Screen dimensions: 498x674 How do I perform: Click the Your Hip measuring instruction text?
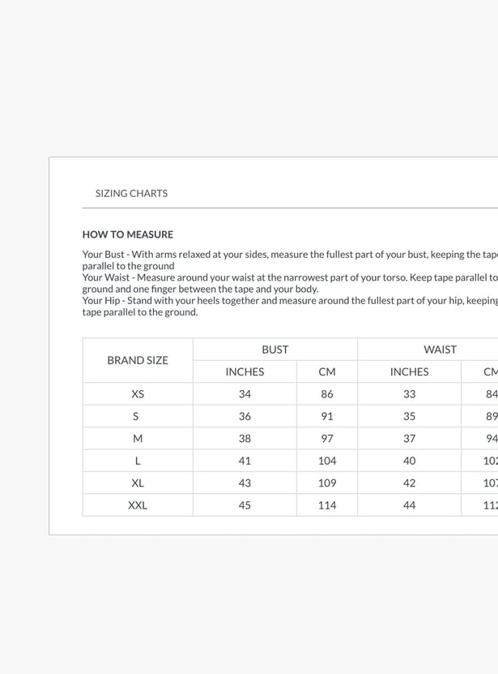(x=290, y=306)
